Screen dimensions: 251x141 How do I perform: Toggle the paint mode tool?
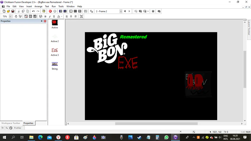(20, 16)
